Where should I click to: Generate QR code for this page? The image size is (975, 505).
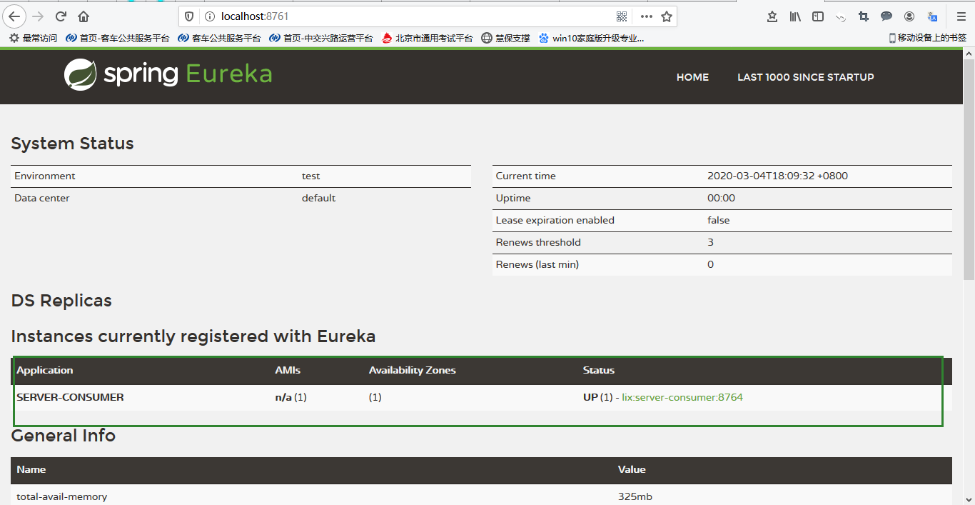[x=622, y=16]
